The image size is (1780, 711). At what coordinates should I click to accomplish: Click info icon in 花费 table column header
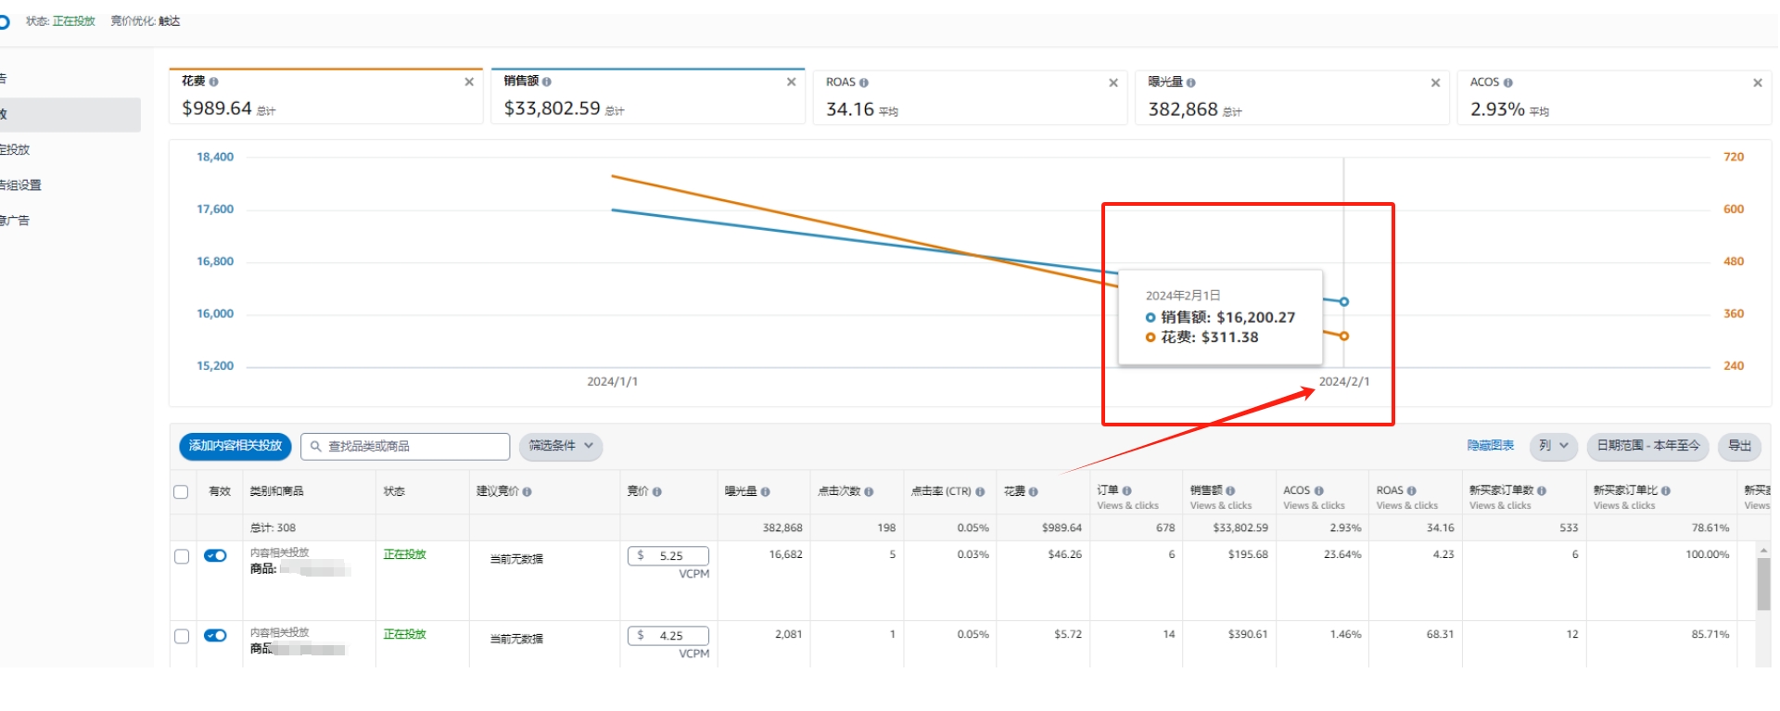click(1033, 492)
